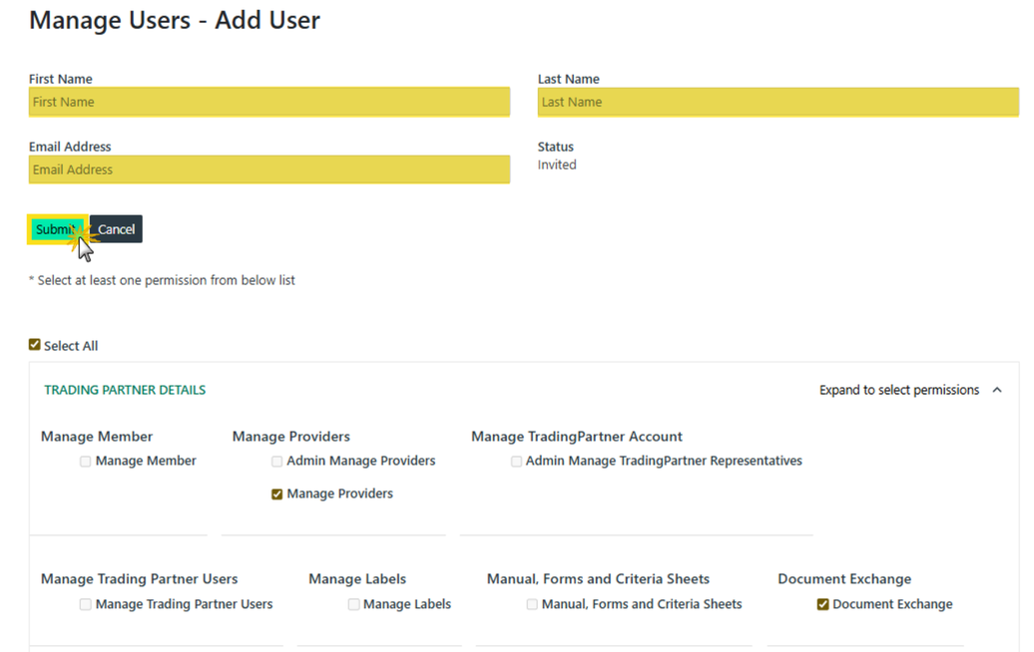
Task: Tick the Manage Labels checkbox
Action: pos(354,604)
